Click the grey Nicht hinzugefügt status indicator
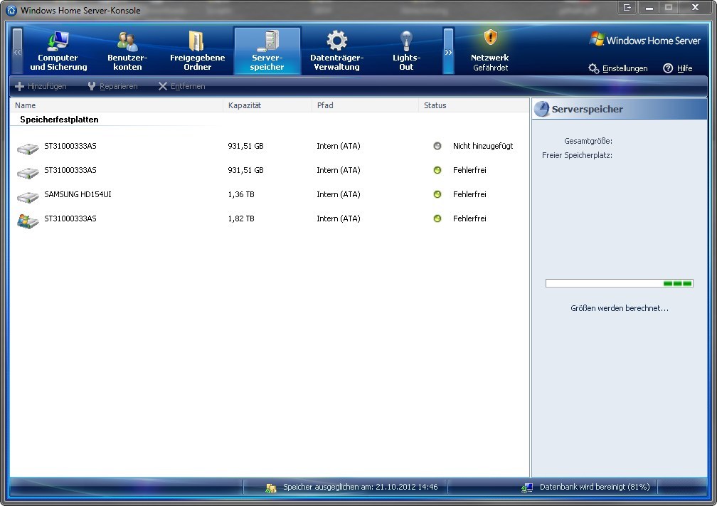The height and width of the screenshot is (506, 717). [437, 146]
